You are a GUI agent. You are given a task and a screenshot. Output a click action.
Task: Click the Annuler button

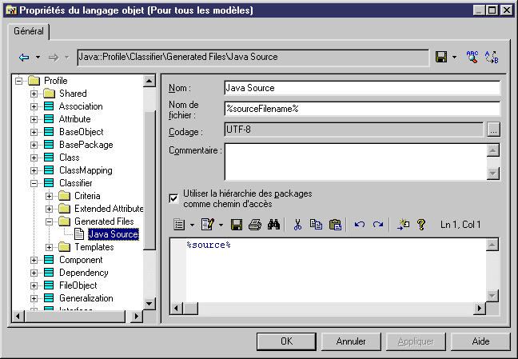pos(351,341)
